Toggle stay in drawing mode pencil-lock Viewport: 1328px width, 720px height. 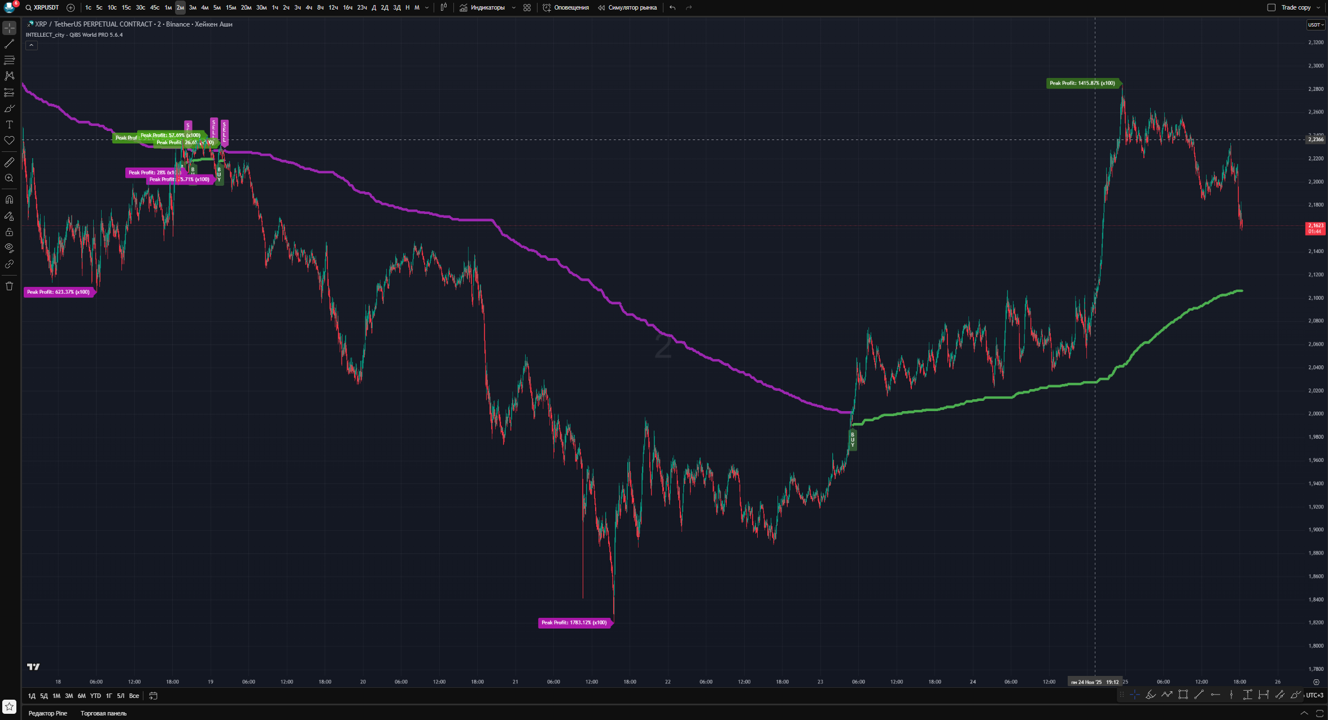pos(10,216)
